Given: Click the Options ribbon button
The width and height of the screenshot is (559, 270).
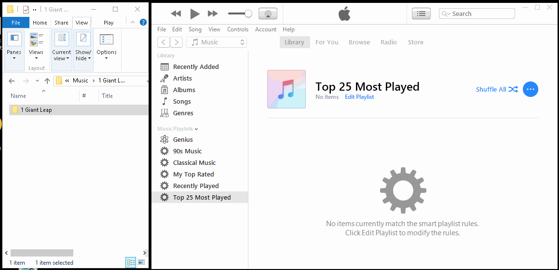Looking at the screenshot, I should coord(107,46).
